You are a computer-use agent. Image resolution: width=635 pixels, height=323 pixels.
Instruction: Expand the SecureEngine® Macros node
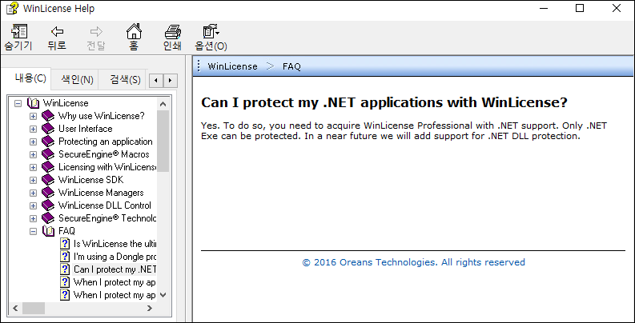point(33,155)
